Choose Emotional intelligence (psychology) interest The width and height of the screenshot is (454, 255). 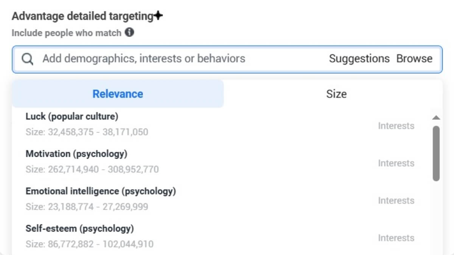click(x=101, y=192)
